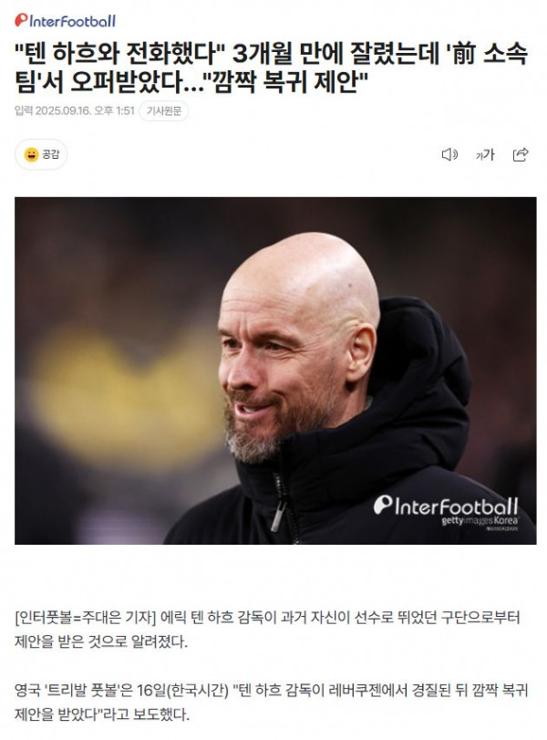
Task: Select the sentence ending 알려졌다
Action: (x=267, y=630)
